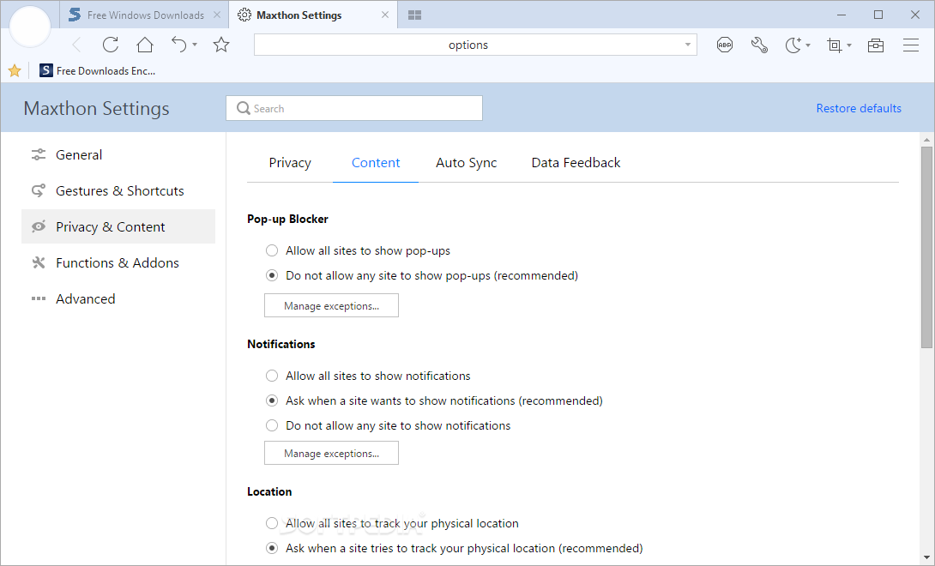Viewport: 935px width, 566px height.
Task: Click the Functions & Addons tools icon
Action: coord(38,262)
